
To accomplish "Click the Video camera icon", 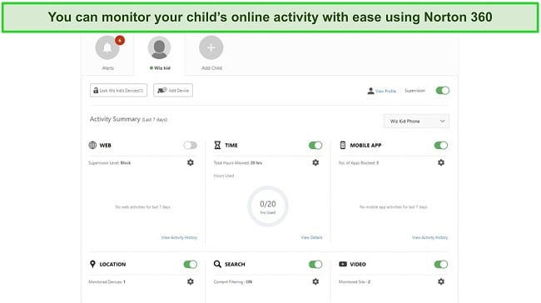I will coord(343,264).
